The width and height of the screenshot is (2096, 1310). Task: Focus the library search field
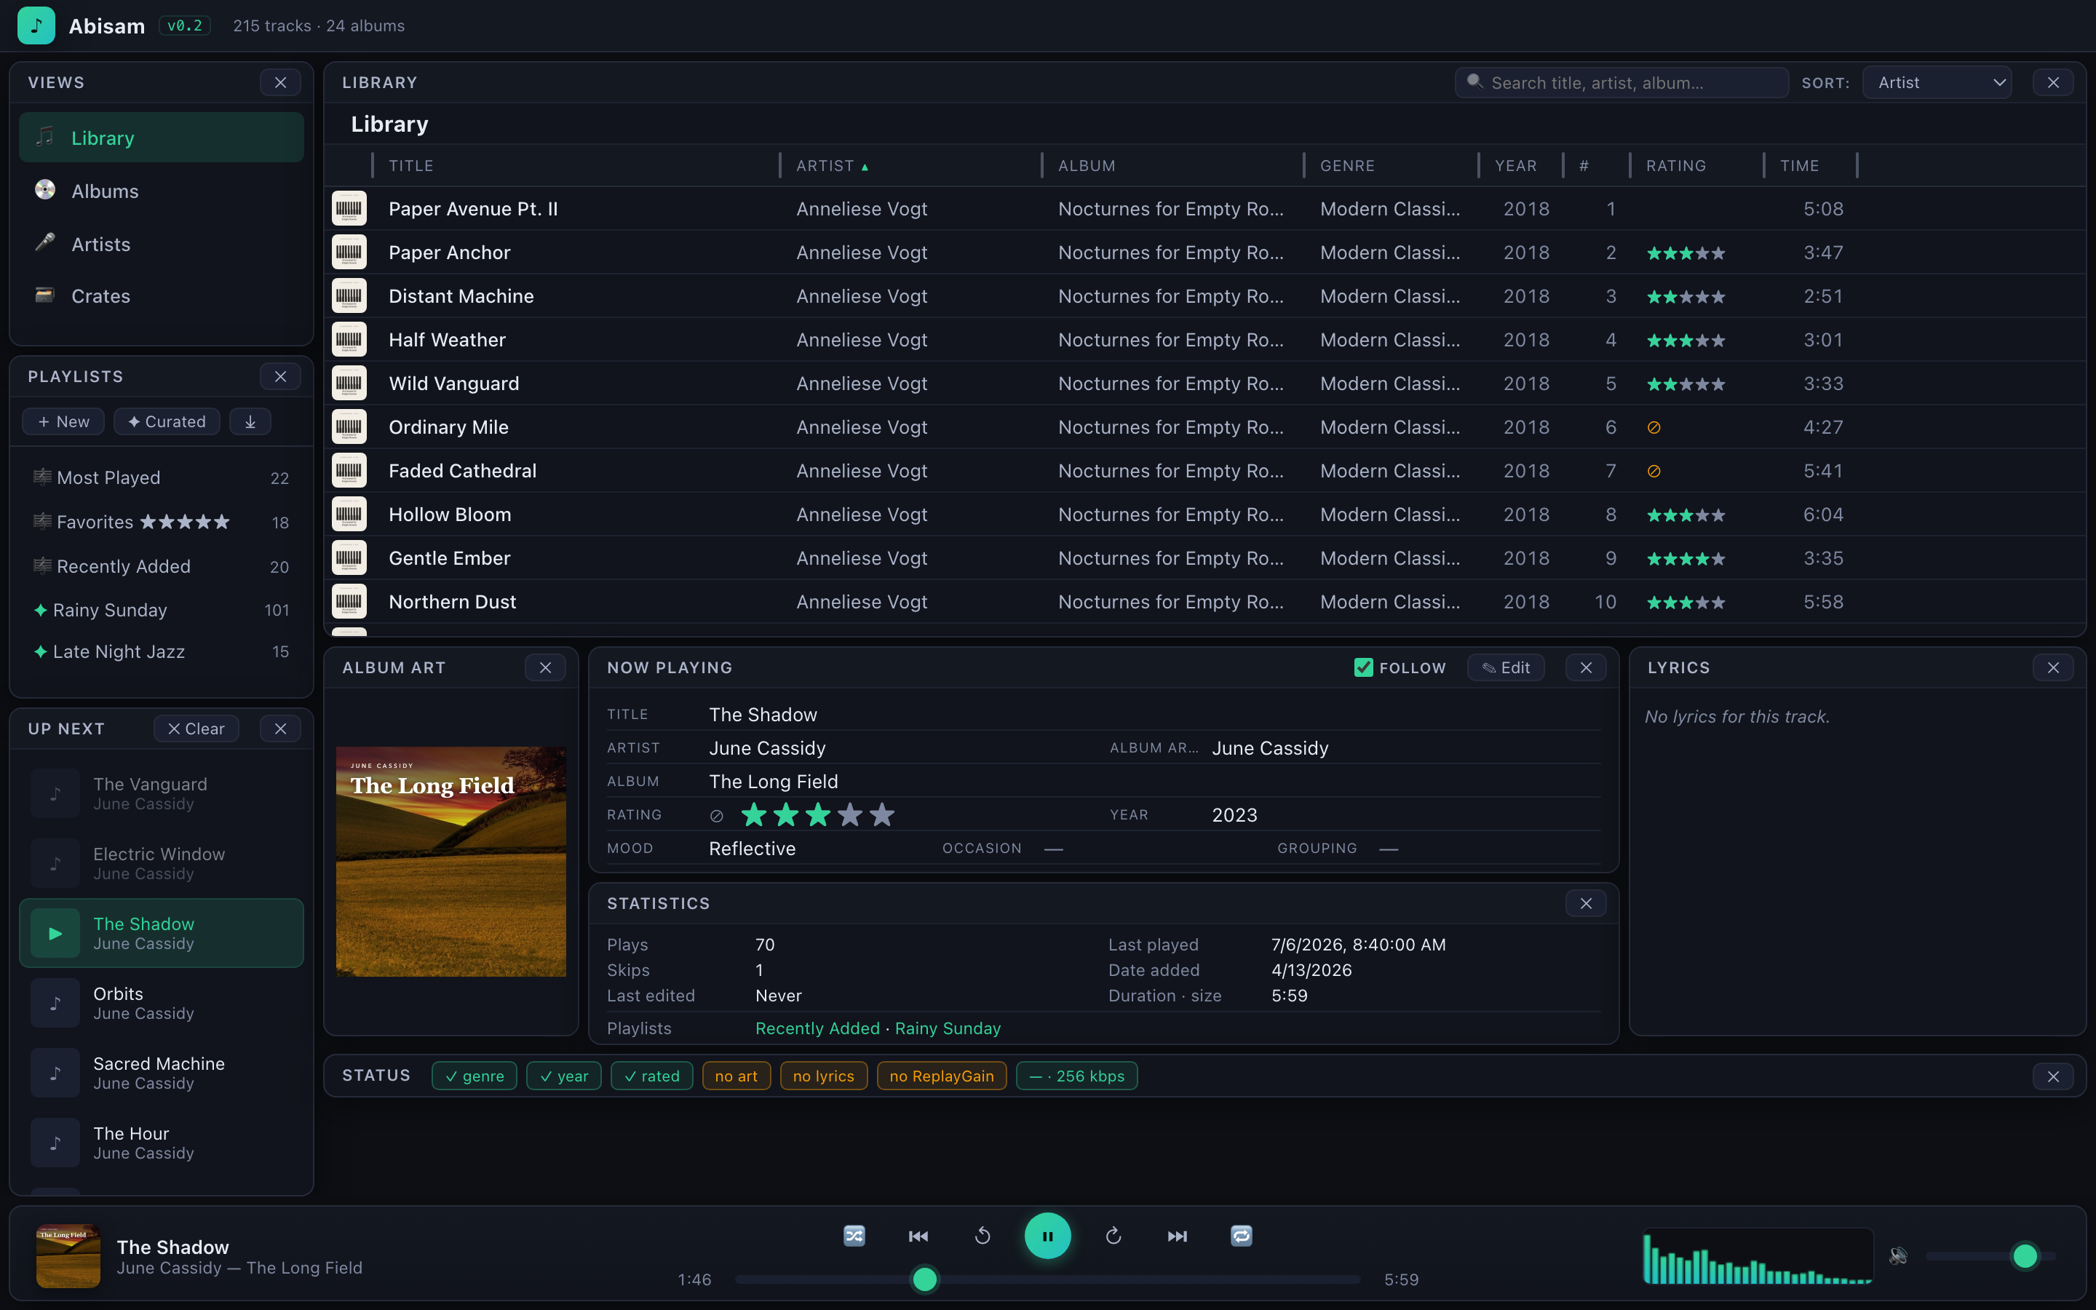point(1621,82)
